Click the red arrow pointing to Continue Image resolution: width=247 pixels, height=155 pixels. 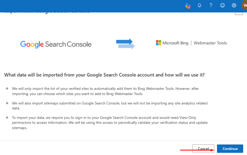[x=197, y=149]
